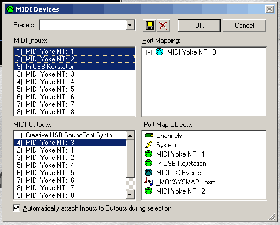Screen dimensions: 280x225
Task: Select 'MIDI-OX Events' label in Port Map Objects
Action: 179,173
